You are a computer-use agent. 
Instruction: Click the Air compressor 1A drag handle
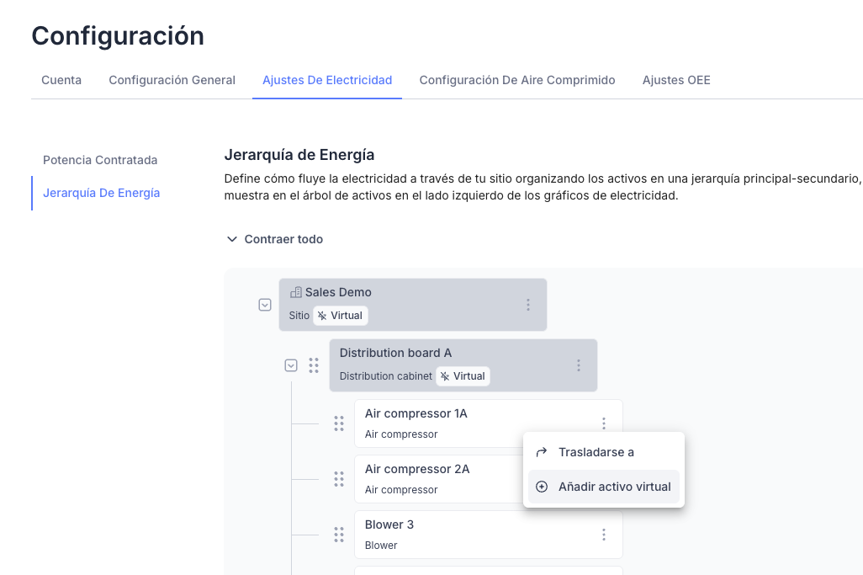[339, 423]
